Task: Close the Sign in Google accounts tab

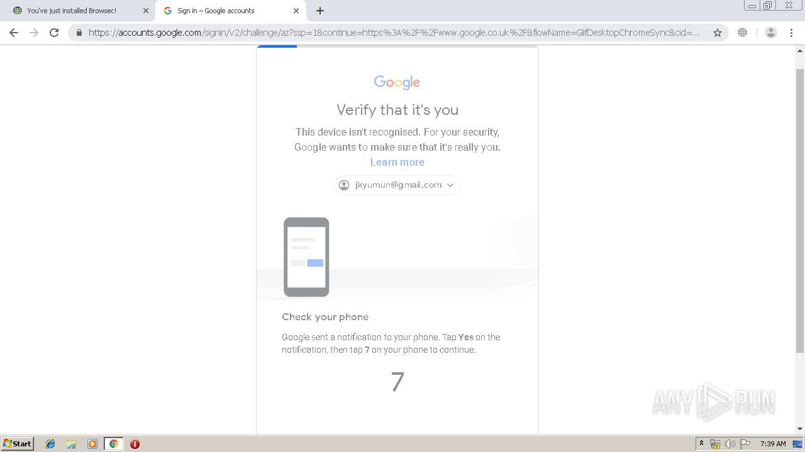Action: [296, 11]
